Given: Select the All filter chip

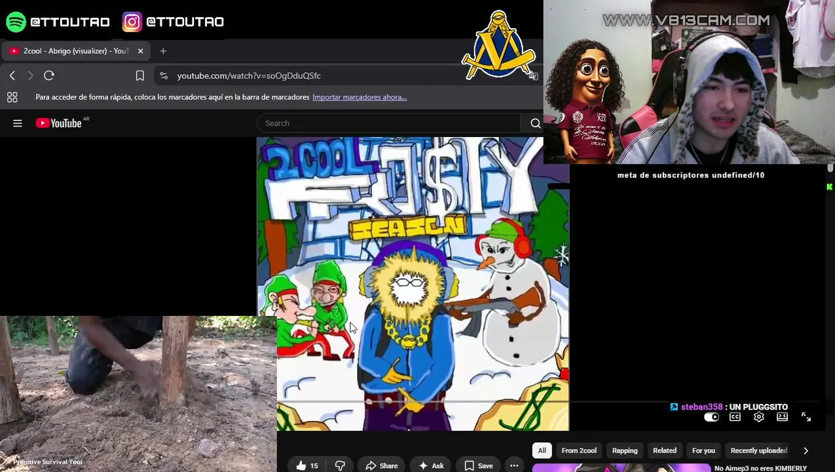Looking at the screenshot, I should (x=542, y=450).
